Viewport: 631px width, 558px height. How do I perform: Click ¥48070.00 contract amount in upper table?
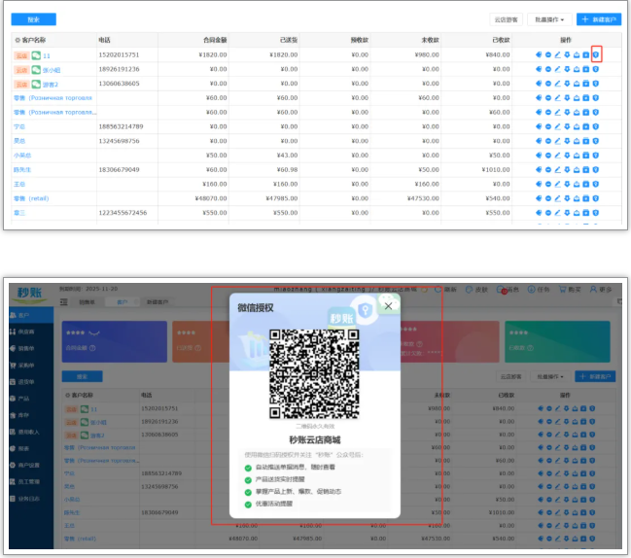[x=211, y=198]
